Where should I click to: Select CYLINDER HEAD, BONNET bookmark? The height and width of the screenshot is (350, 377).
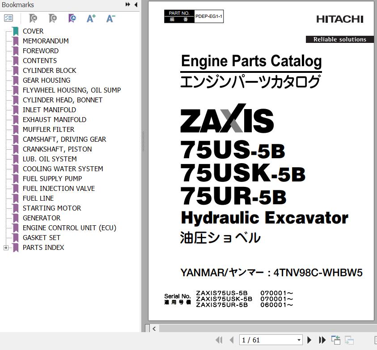point(63,100)
